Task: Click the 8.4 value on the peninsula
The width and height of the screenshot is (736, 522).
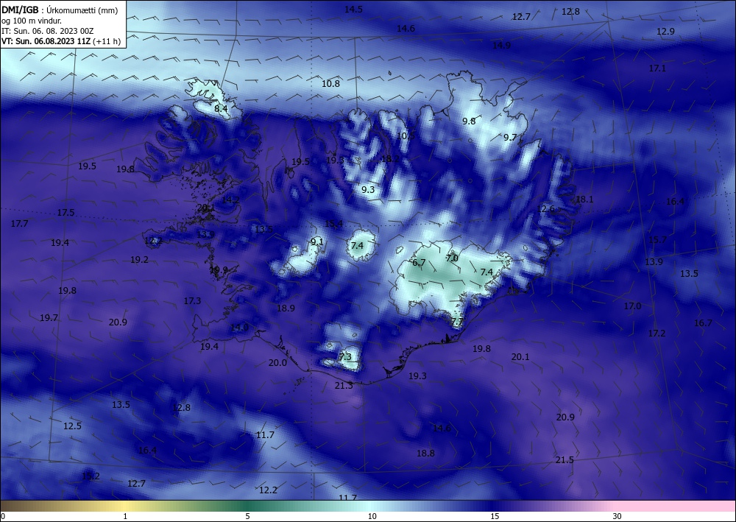Action: [221, 108]
